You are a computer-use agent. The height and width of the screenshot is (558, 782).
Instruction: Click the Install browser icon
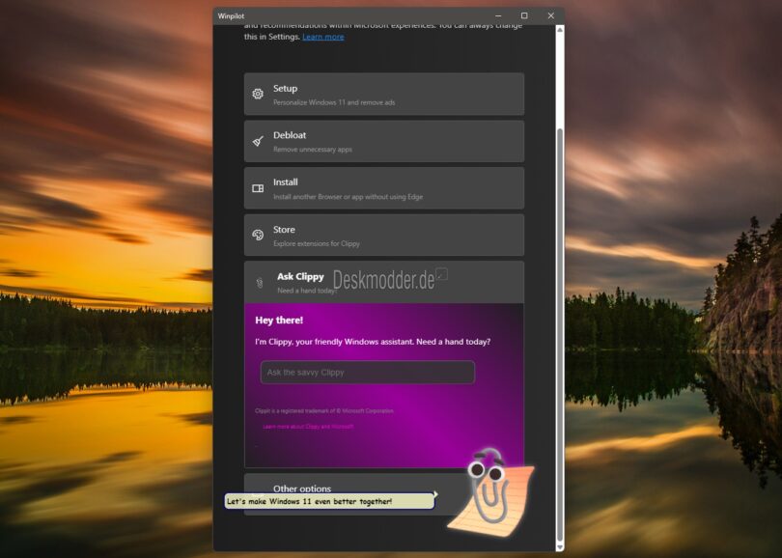[x=257, y=187]
